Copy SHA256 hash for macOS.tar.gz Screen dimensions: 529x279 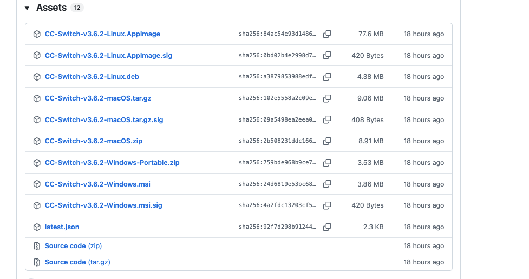tap(327, 98)
